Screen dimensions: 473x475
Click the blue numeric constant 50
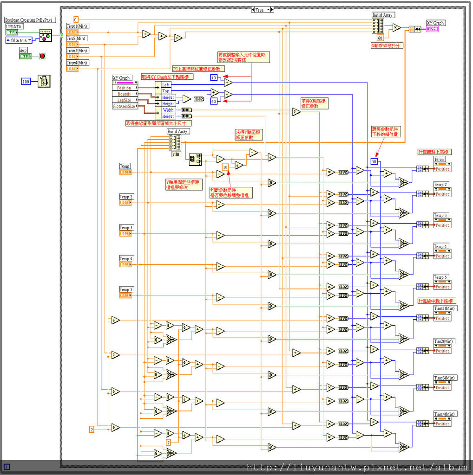point(374,161)
